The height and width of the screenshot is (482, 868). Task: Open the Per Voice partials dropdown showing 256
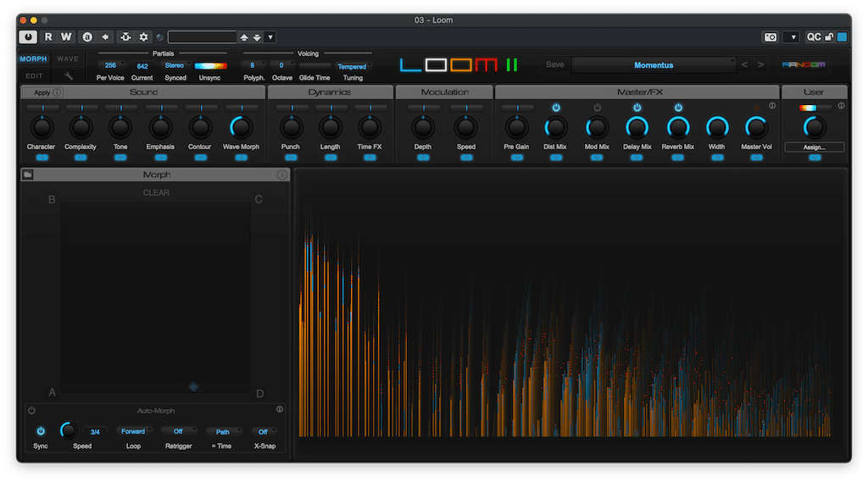tap(111, 65)
